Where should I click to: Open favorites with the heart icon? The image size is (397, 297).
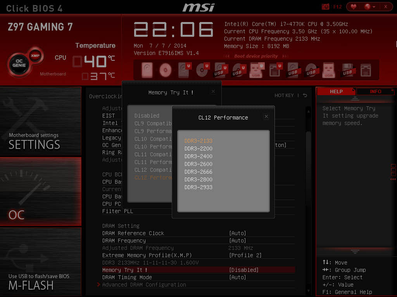coord(354,7)
